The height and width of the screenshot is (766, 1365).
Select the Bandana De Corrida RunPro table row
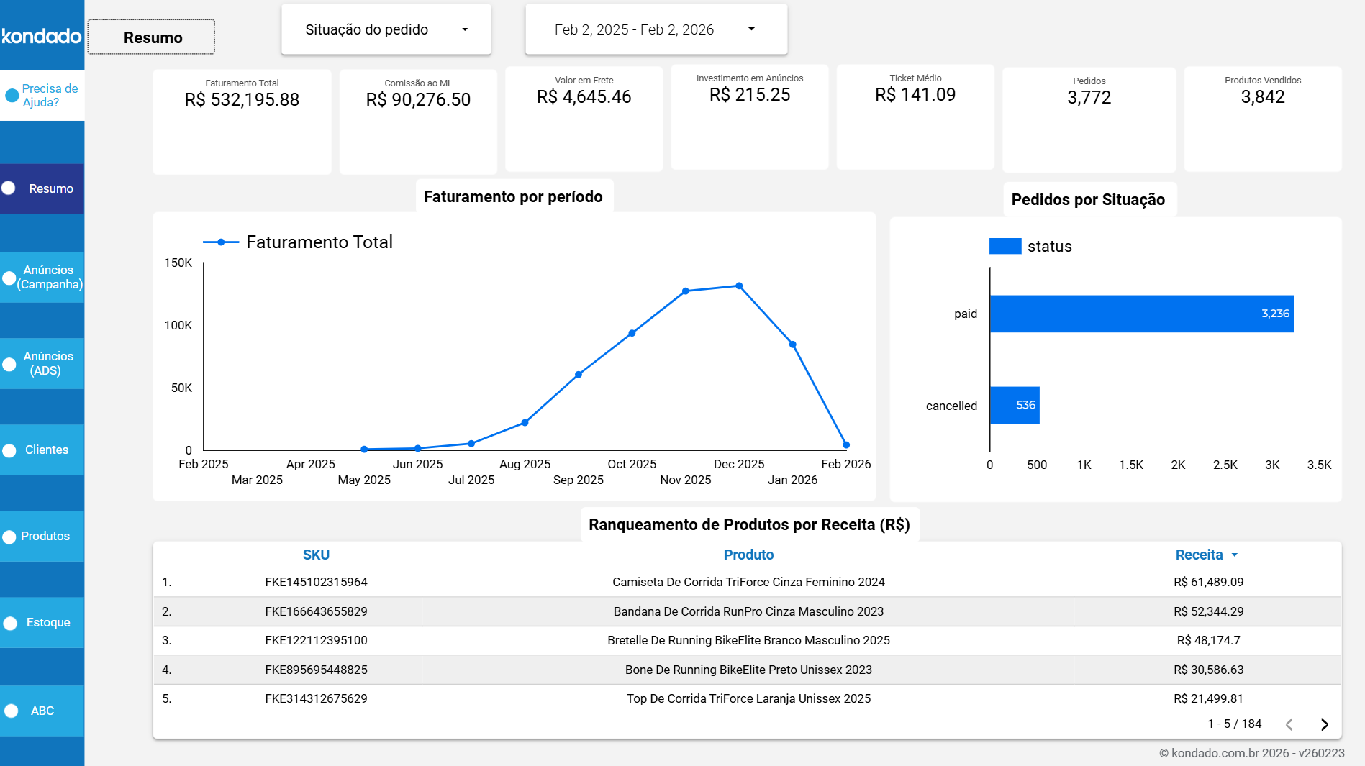point(747,611)
